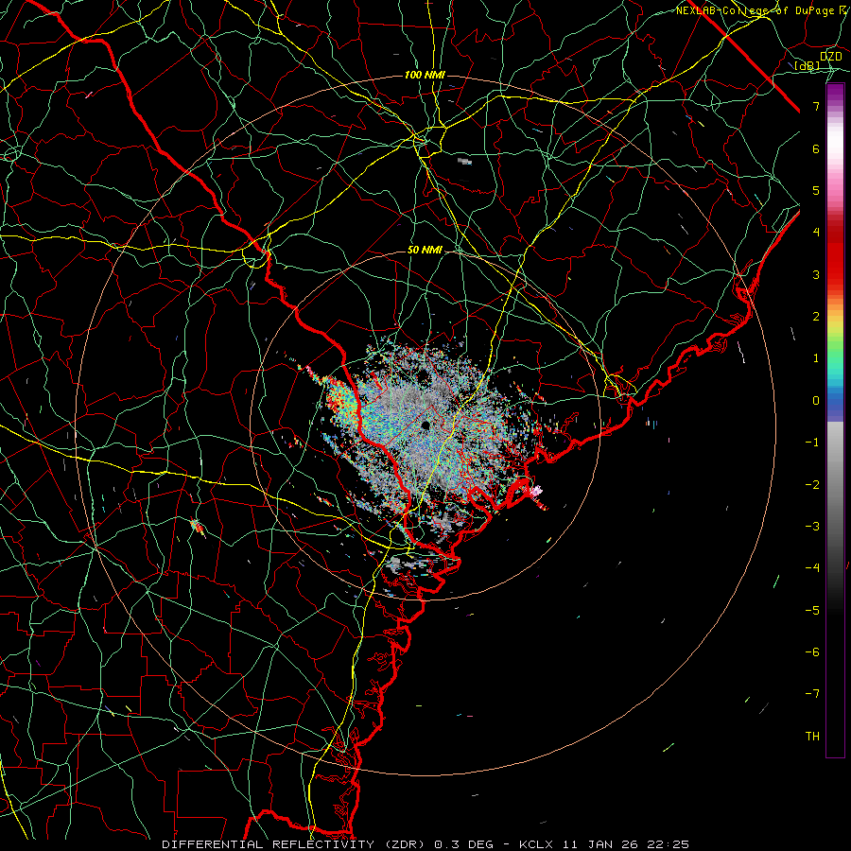The image size is (851, 851).
Task: Click the "2" value on the dB scale
Action: 816,317
